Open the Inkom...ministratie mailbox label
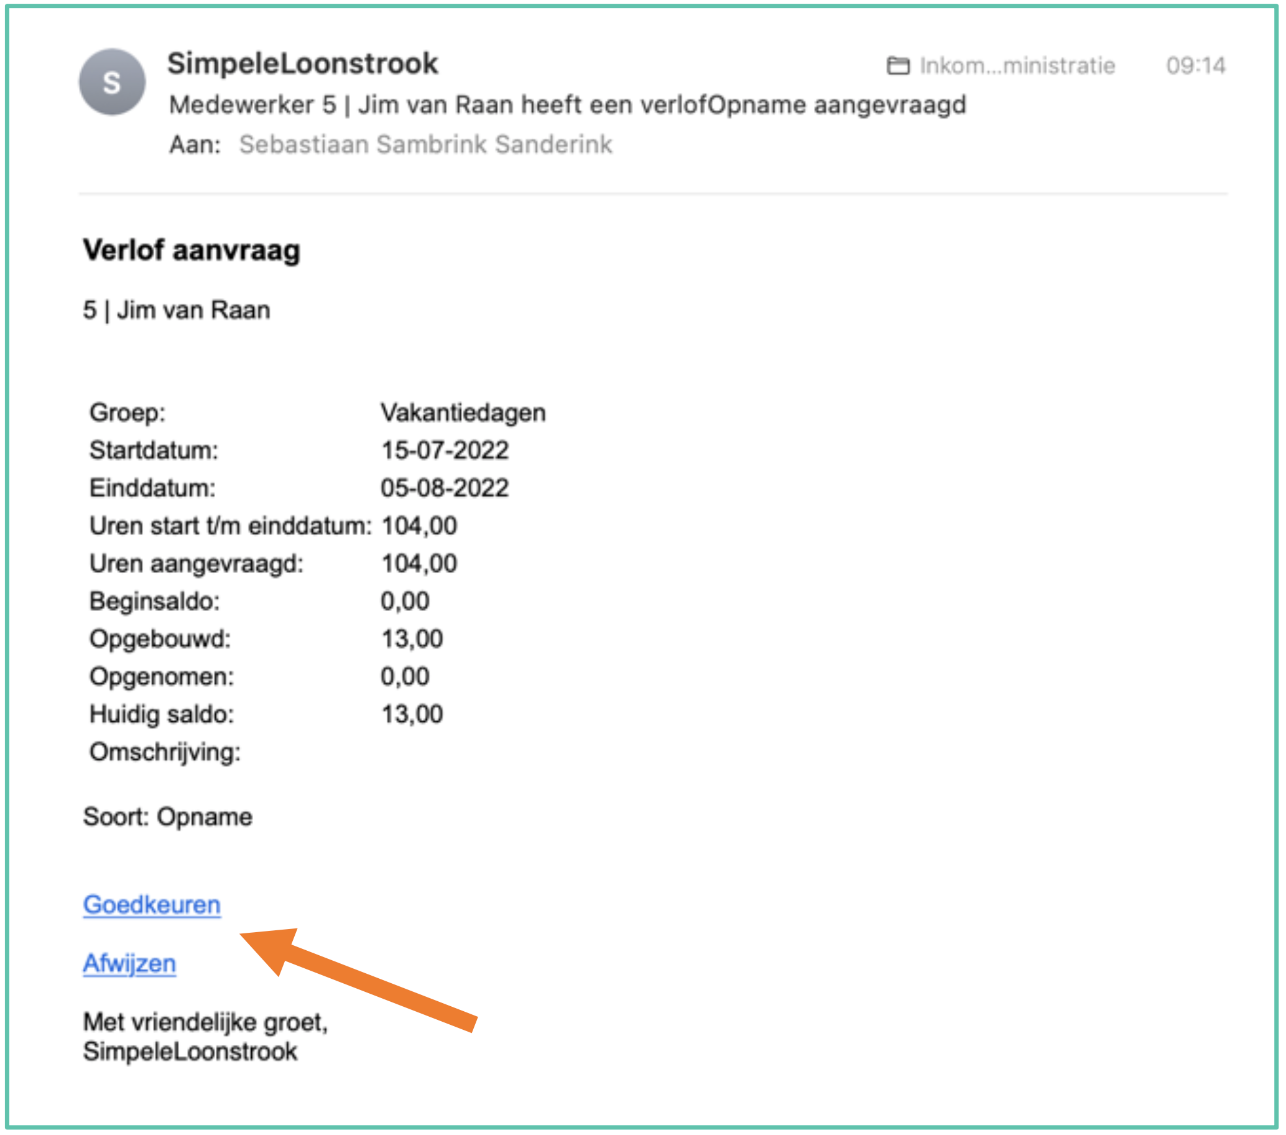The height and width of the screenshot is (1135, 1286). pyautogui.click(x=1017, y=65)
